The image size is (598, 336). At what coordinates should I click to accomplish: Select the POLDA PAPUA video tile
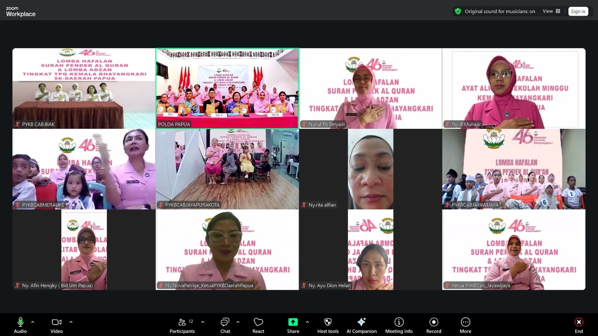tap(227, 88)
